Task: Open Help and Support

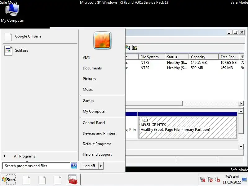Action: (x=97, y=154)
